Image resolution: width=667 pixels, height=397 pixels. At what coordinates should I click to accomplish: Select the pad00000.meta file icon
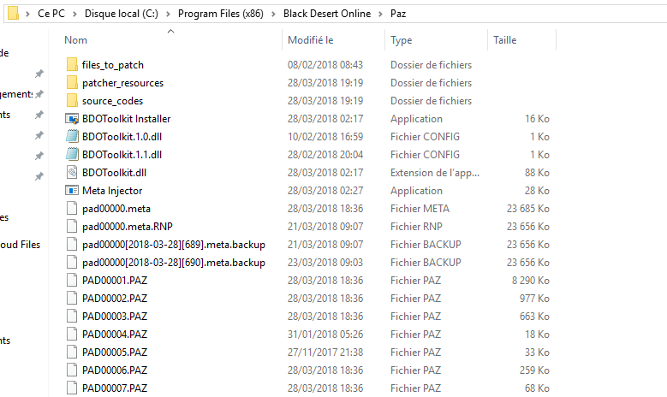[x=72, y=209]
